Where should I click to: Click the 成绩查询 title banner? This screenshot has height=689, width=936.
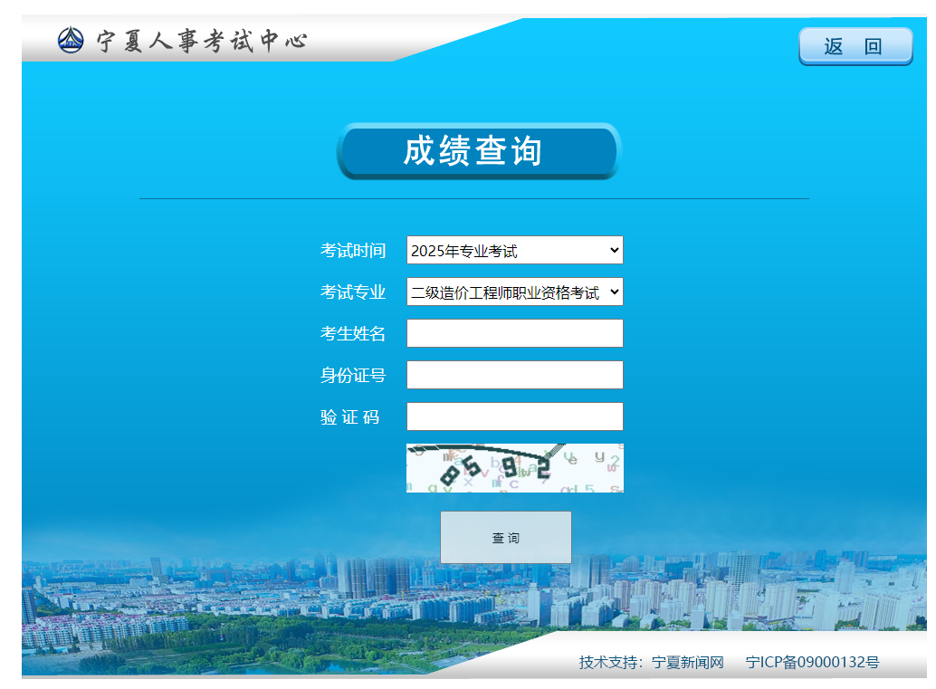pyautogui.click(x=478, y=151)
